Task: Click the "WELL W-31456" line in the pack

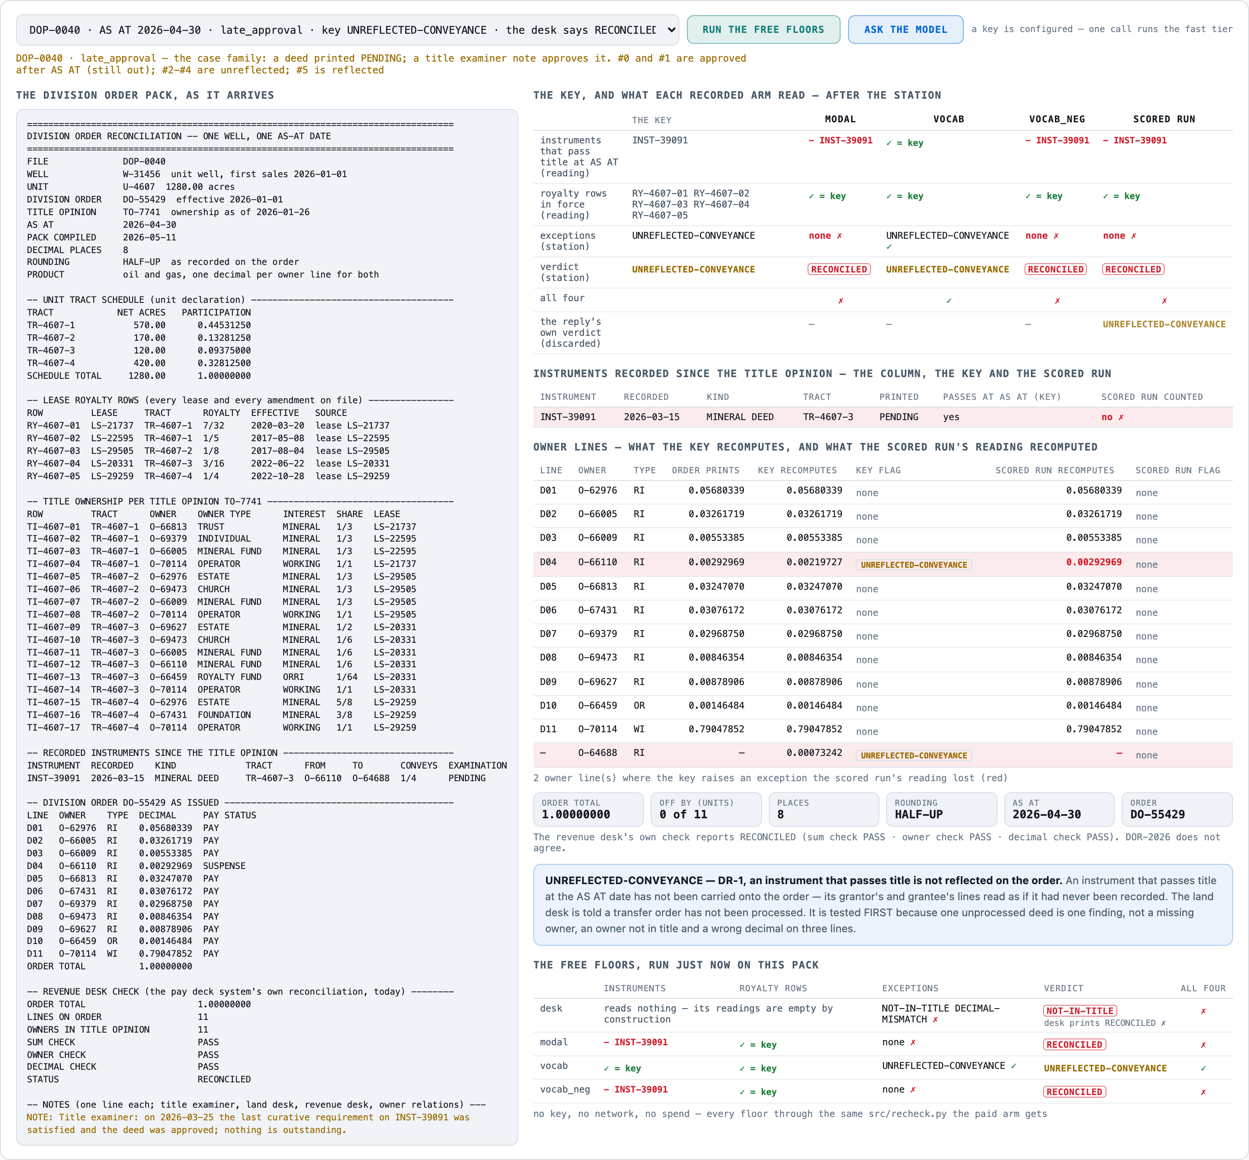Action: point(187,174)
